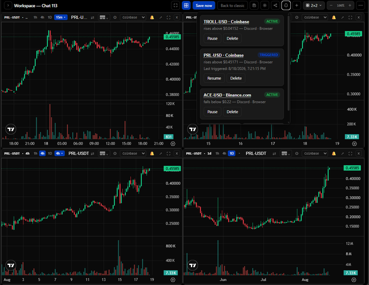Select 1h timeframe in bottom-left chart
The height and width of the screenshot is (285, 369).
[x=35, y=153]
